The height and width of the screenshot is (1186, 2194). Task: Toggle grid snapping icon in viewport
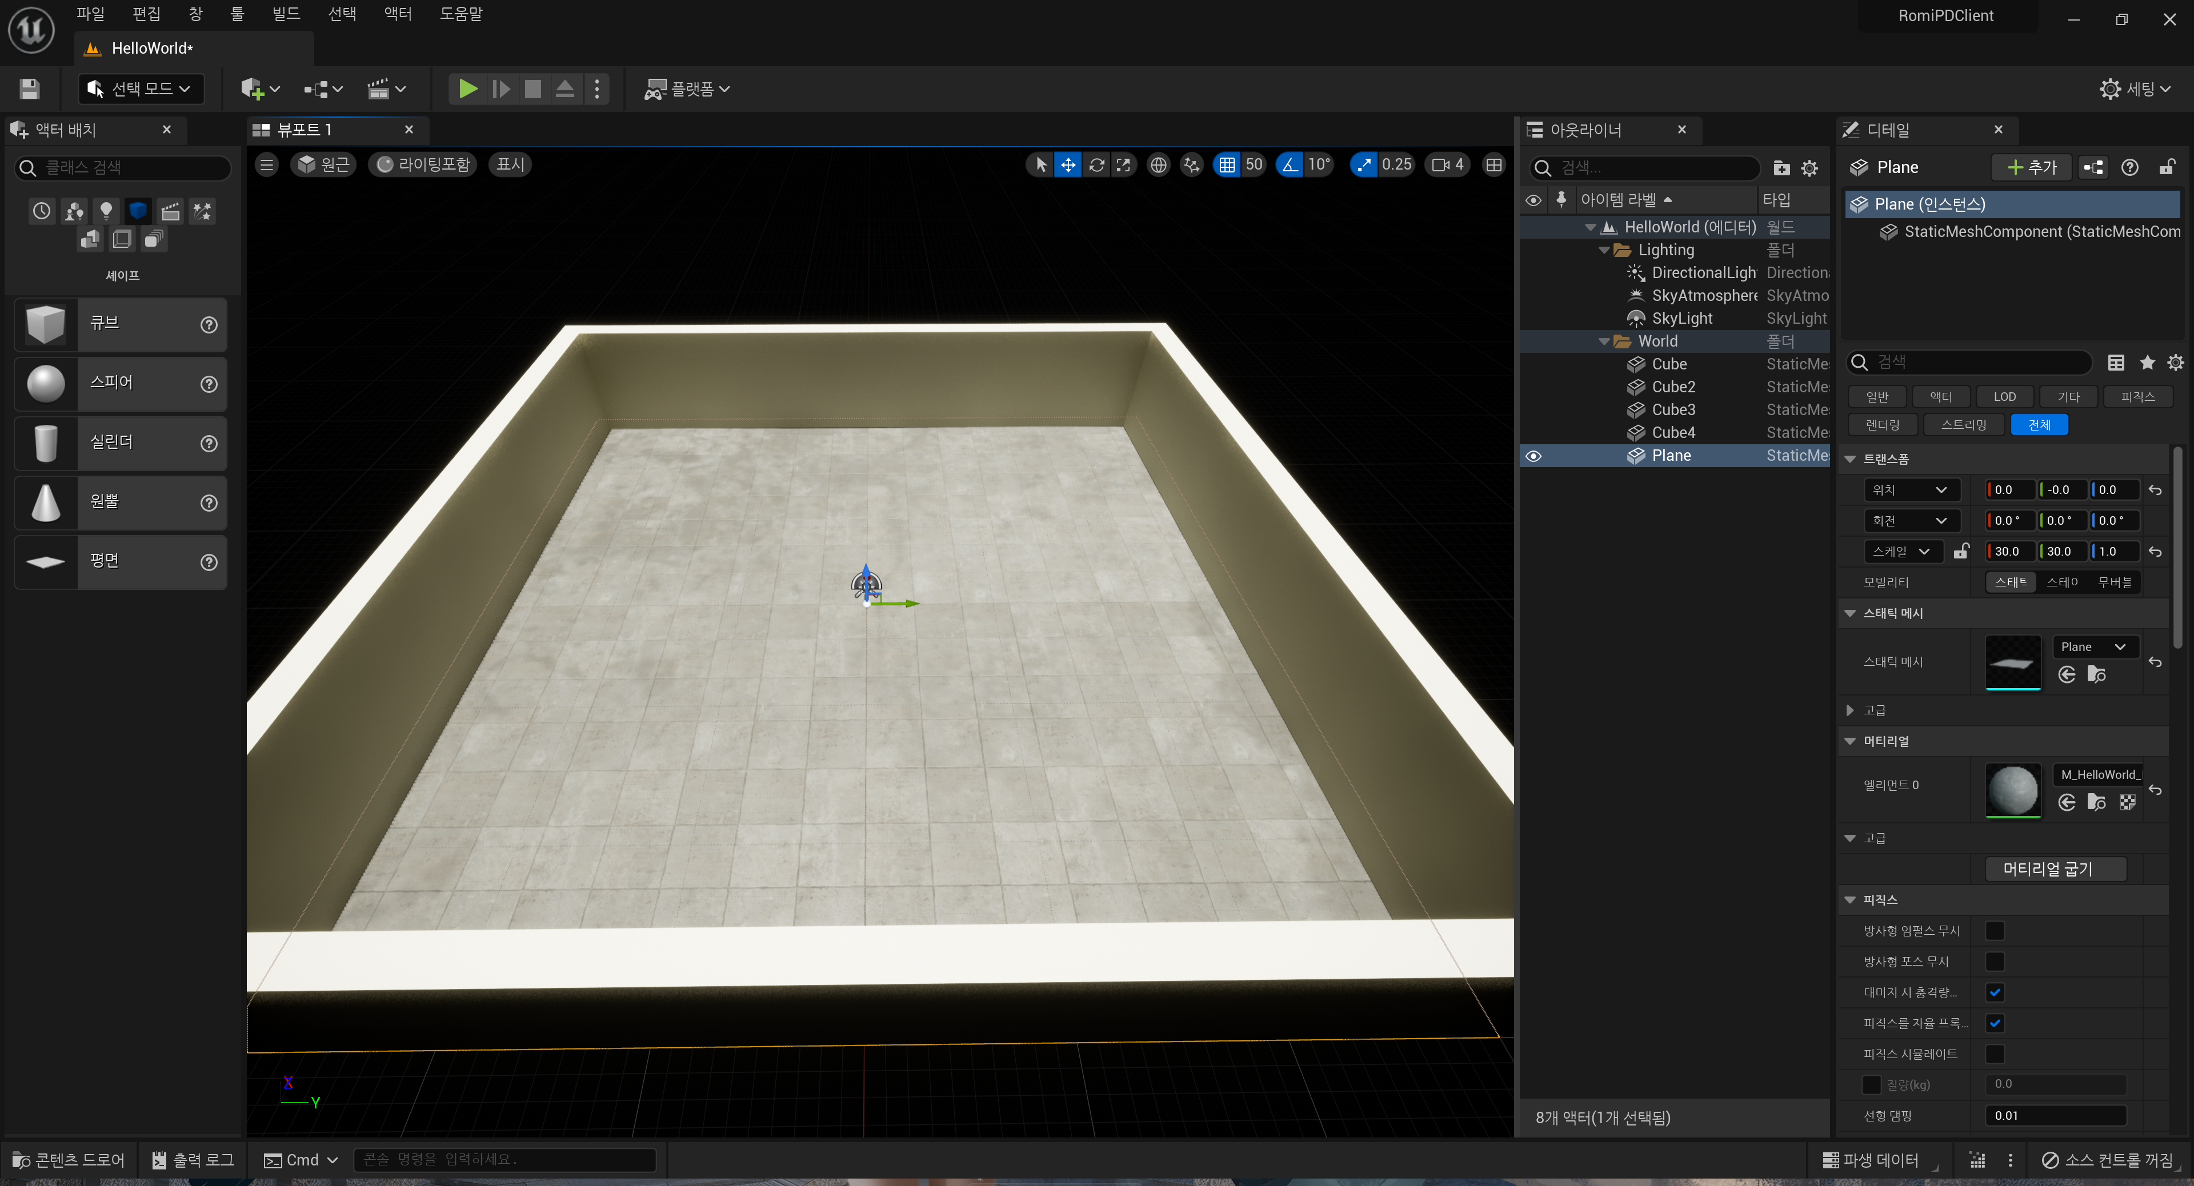click(1227, 165)
